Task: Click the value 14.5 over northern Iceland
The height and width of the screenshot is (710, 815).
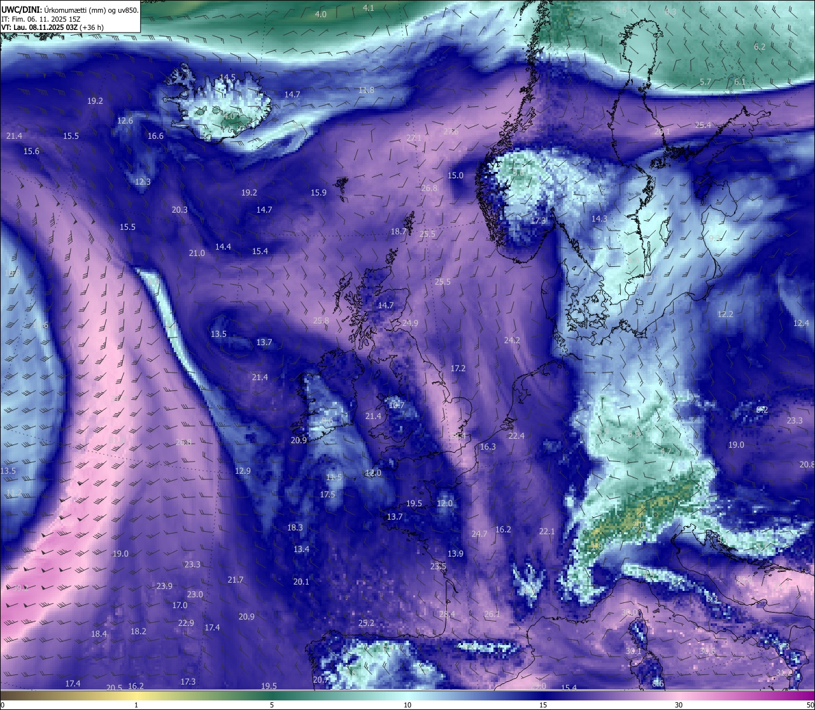Action: coord(227,77)
